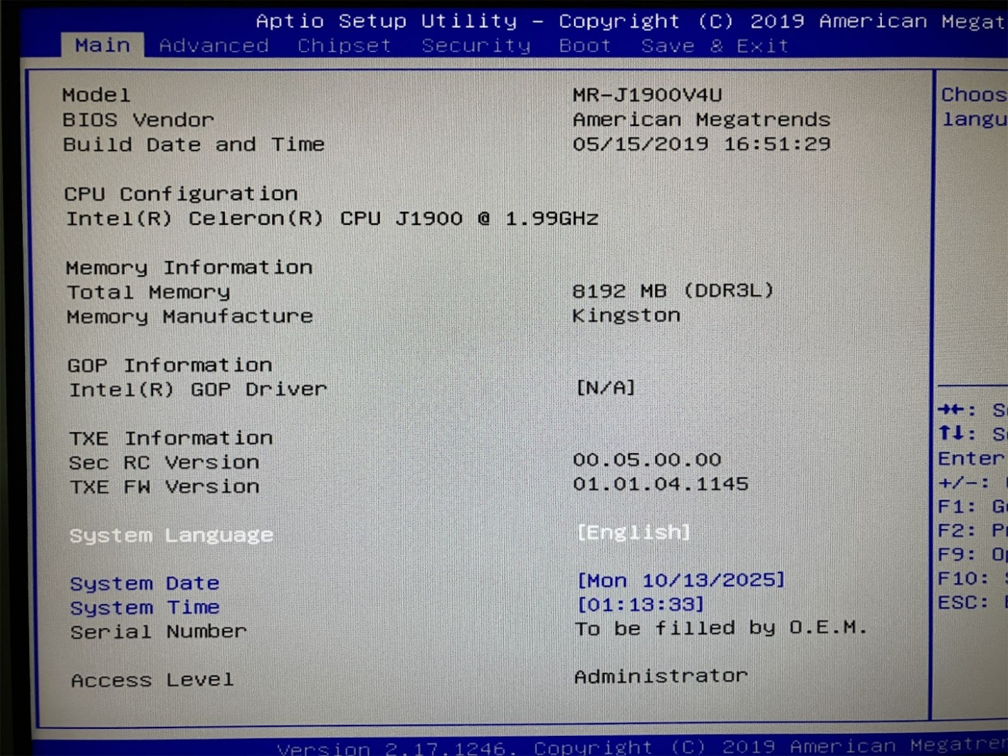The width and height of the screenshot is (1008, 756).
Task: Click the F10 key hint
Action: [x=972, y=579]
